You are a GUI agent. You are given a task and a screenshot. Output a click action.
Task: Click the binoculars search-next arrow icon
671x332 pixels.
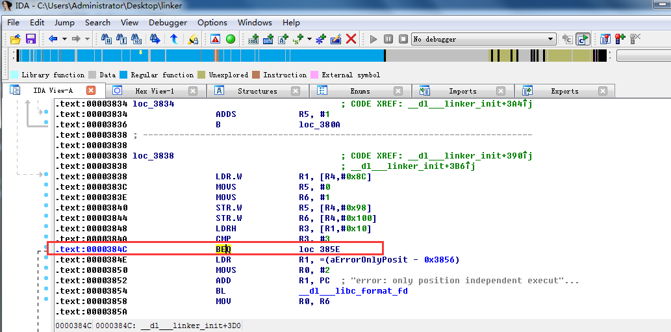coord(155,40)
